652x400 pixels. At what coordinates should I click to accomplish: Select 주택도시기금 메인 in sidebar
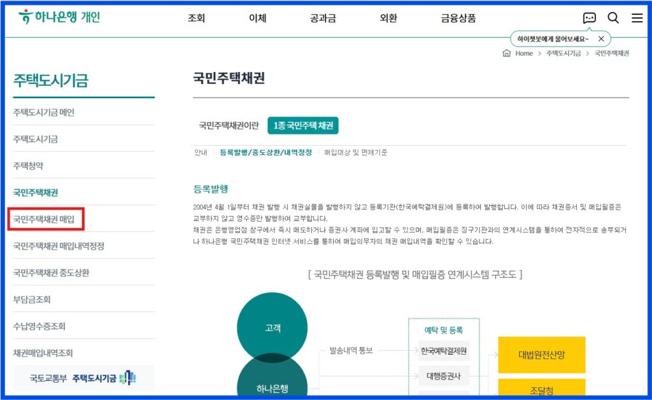[44, 112]
